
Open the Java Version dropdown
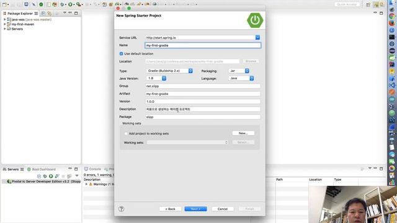coord(164,79)
